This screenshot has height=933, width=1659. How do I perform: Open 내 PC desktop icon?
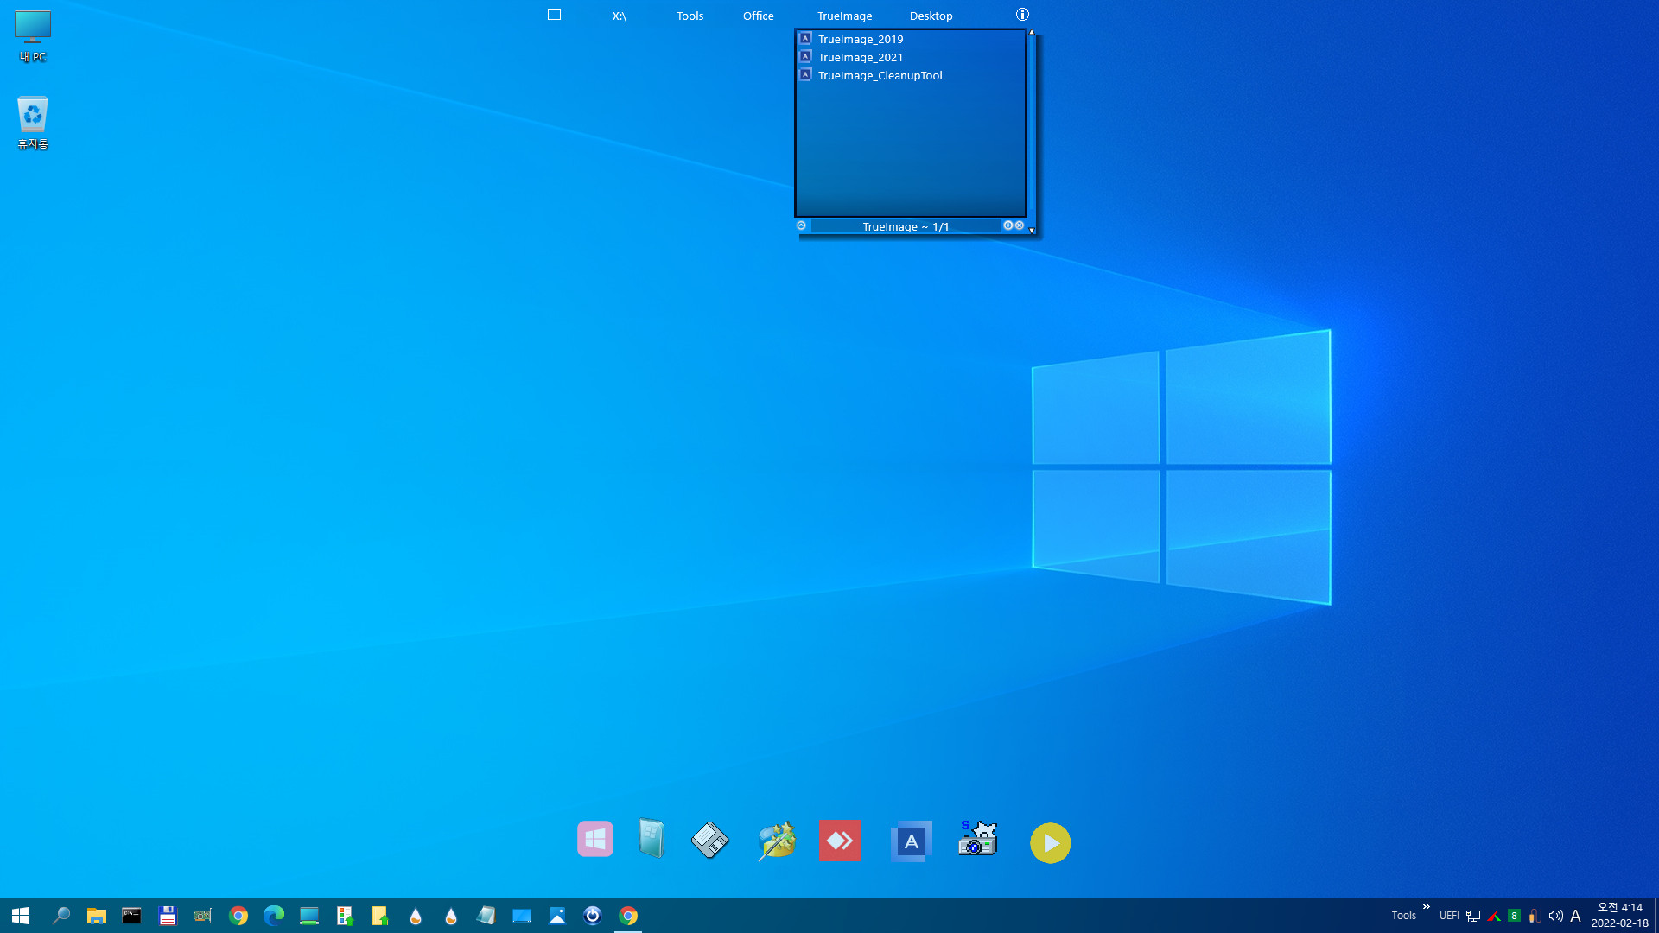click(x=33, y=36)
